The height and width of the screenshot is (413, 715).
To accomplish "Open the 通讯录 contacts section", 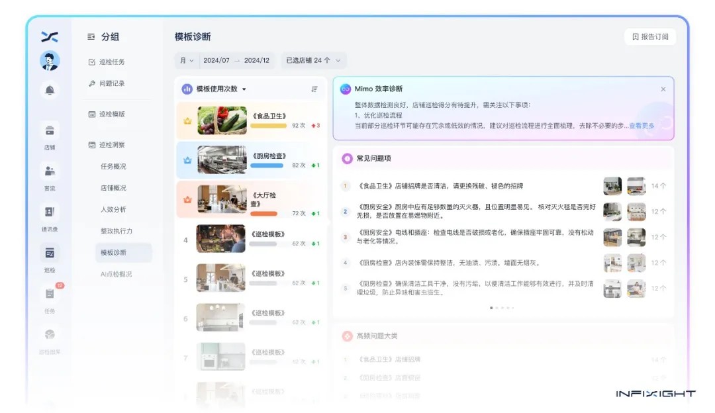I will coord(50,218).
